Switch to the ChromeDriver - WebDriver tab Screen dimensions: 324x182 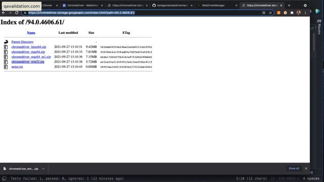(x=83, y=6)
